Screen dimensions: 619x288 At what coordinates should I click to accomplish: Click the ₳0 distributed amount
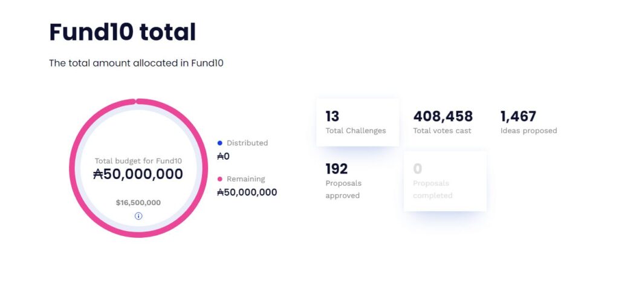(224, 157)
